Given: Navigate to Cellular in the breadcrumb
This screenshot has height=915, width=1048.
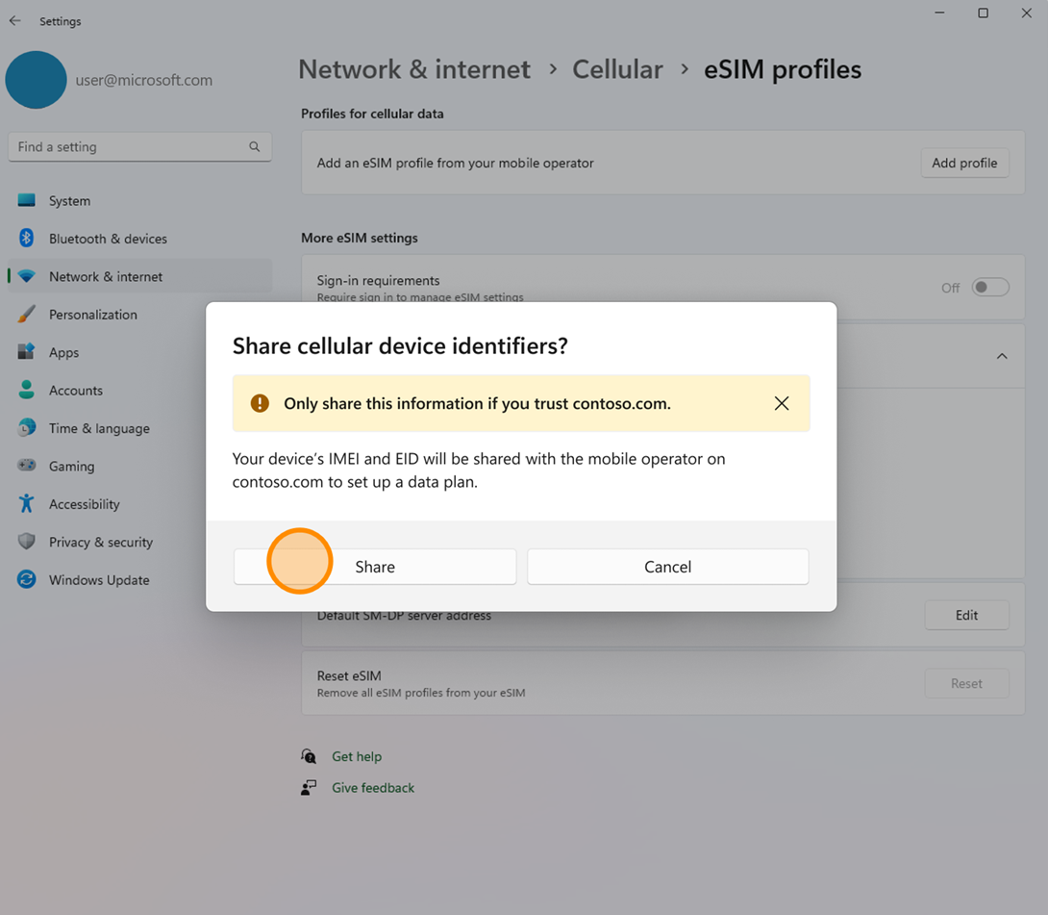Looking at the screenshot, I should pos(617,69).
